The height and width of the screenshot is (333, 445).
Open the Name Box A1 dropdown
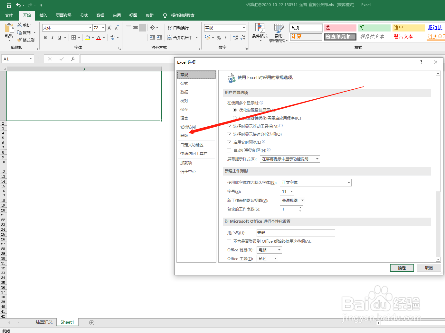(31, 59)
